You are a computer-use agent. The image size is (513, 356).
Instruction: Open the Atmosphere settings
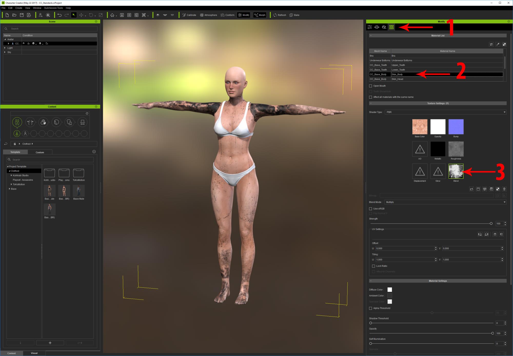click(208, 15)
